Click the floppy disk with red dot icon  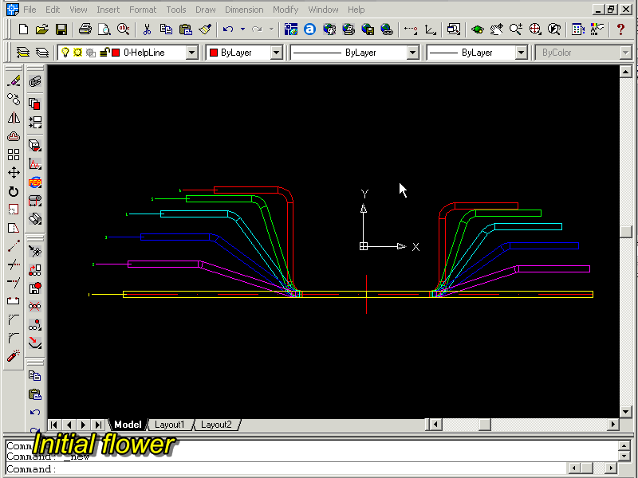pyautogui.click(x=35, y=288)
